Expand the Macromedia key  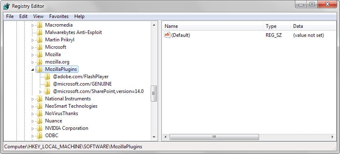coord(33,25)
